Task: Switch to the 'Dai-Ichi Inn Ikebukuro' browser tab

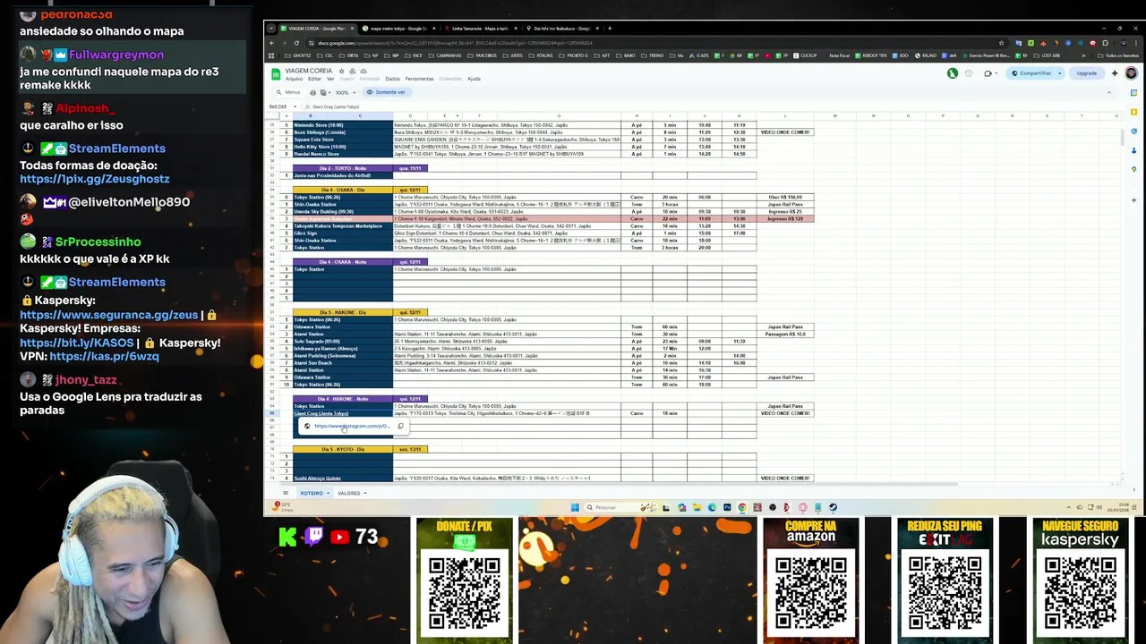Action: [x=562, y=28]
